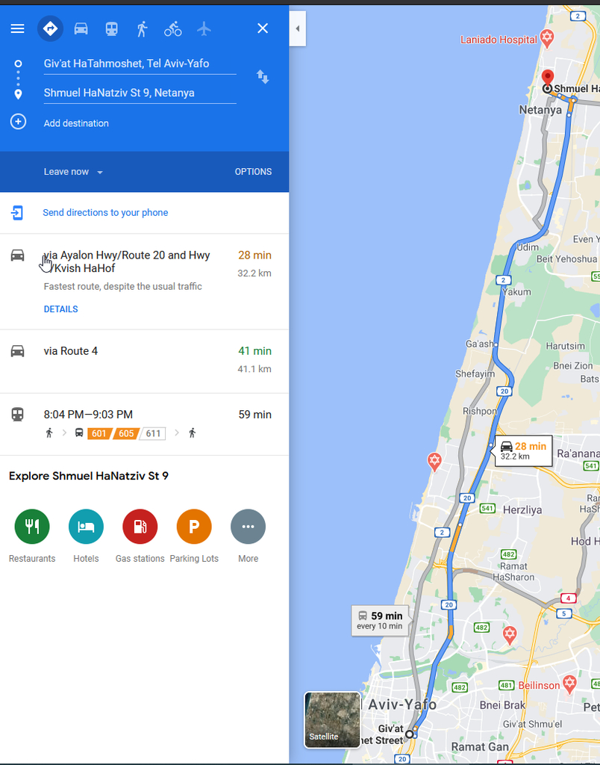Select cycling travel mode icon
This screenshot has height=765, width=600.
[172, 29]
